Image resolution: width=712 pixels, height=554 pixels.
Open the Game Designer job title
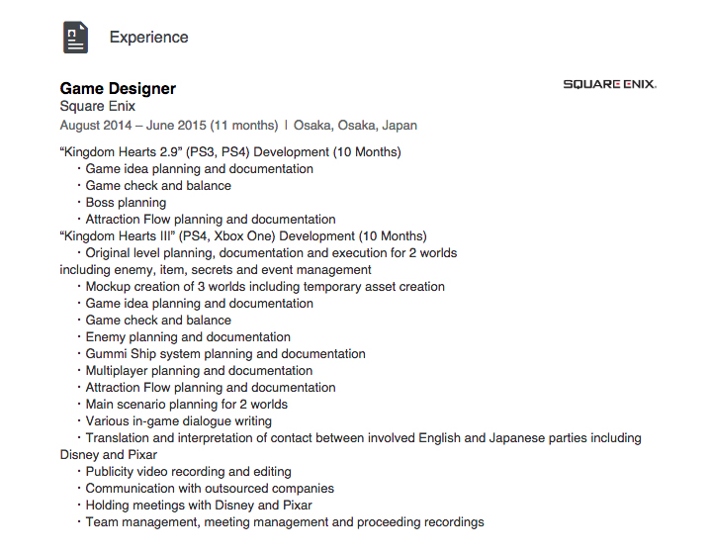tap(118, 88)
